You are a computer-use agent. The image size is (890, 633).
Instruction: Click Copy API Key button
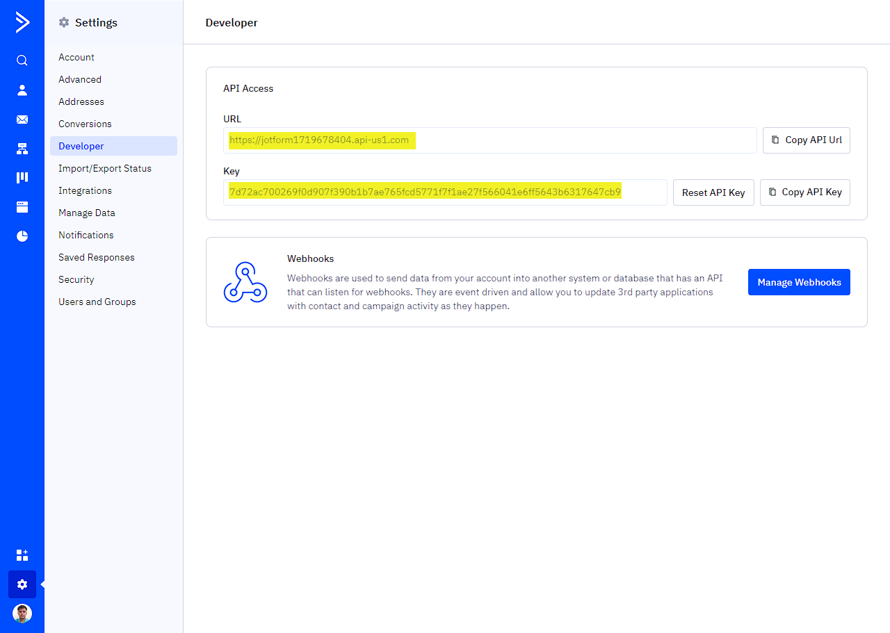click(804, 192)
